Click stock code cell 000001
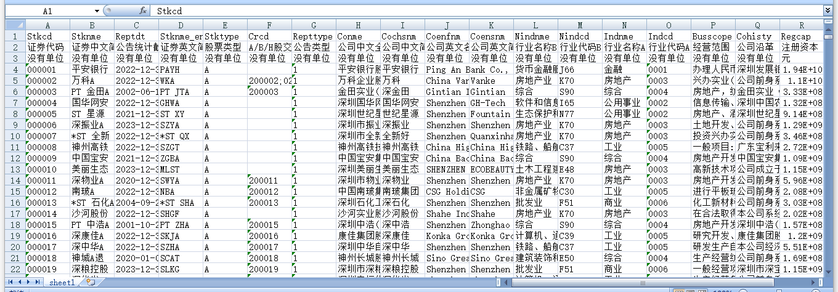 [x=47, y=69]
